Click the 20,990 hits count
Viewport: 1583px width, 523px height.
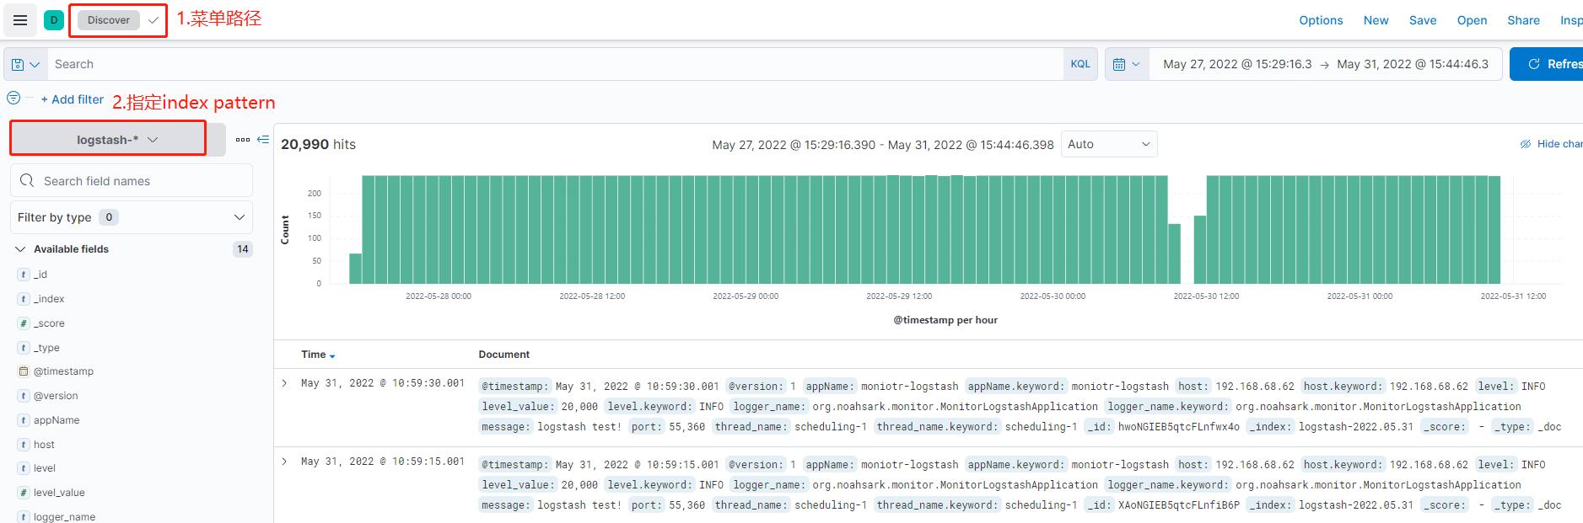tap(318, 144)
